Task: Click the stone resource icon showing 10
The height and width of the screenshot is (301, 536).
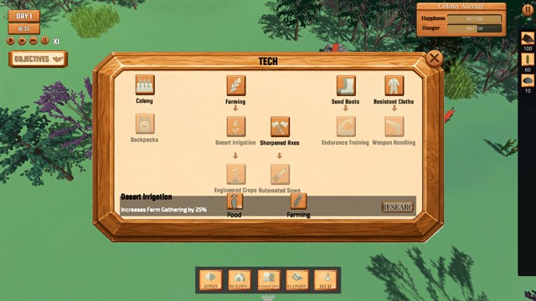Action: 528,81
